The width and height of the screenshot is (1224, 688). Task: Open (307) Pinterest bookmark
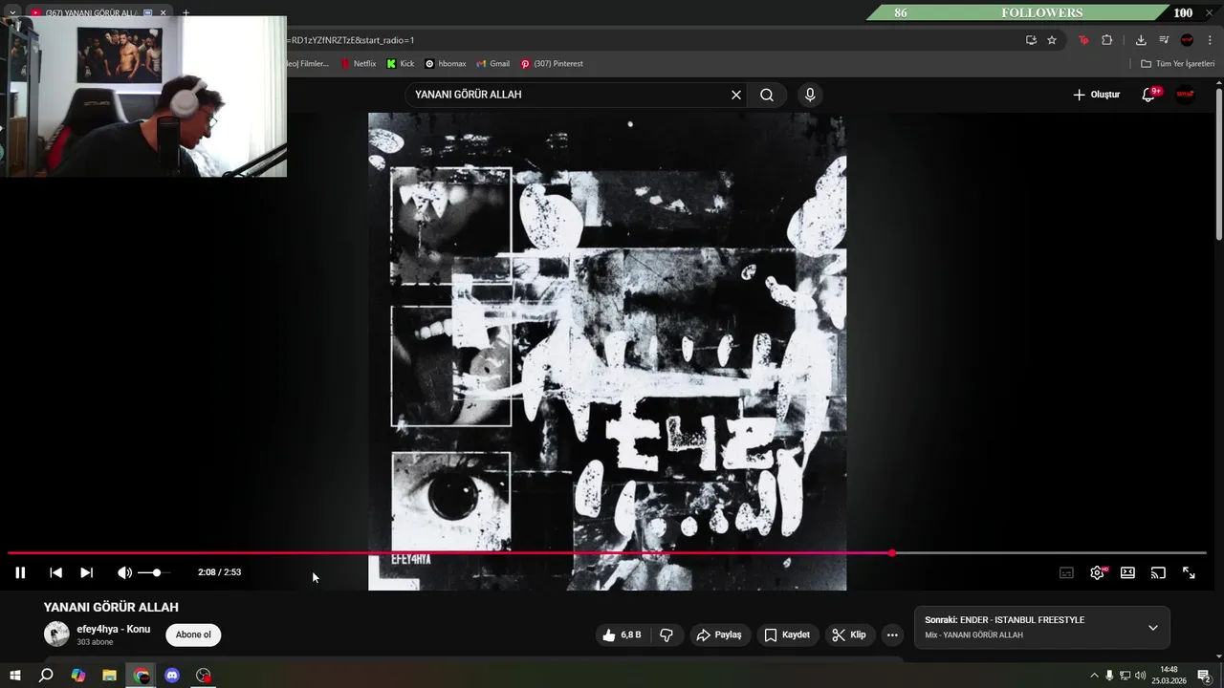click(552, 64)
